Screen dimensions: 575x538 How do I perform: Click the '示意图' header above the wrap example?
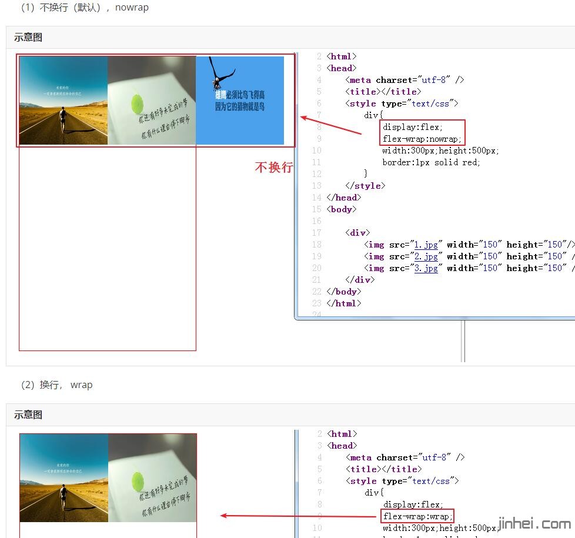pos(28,415)
